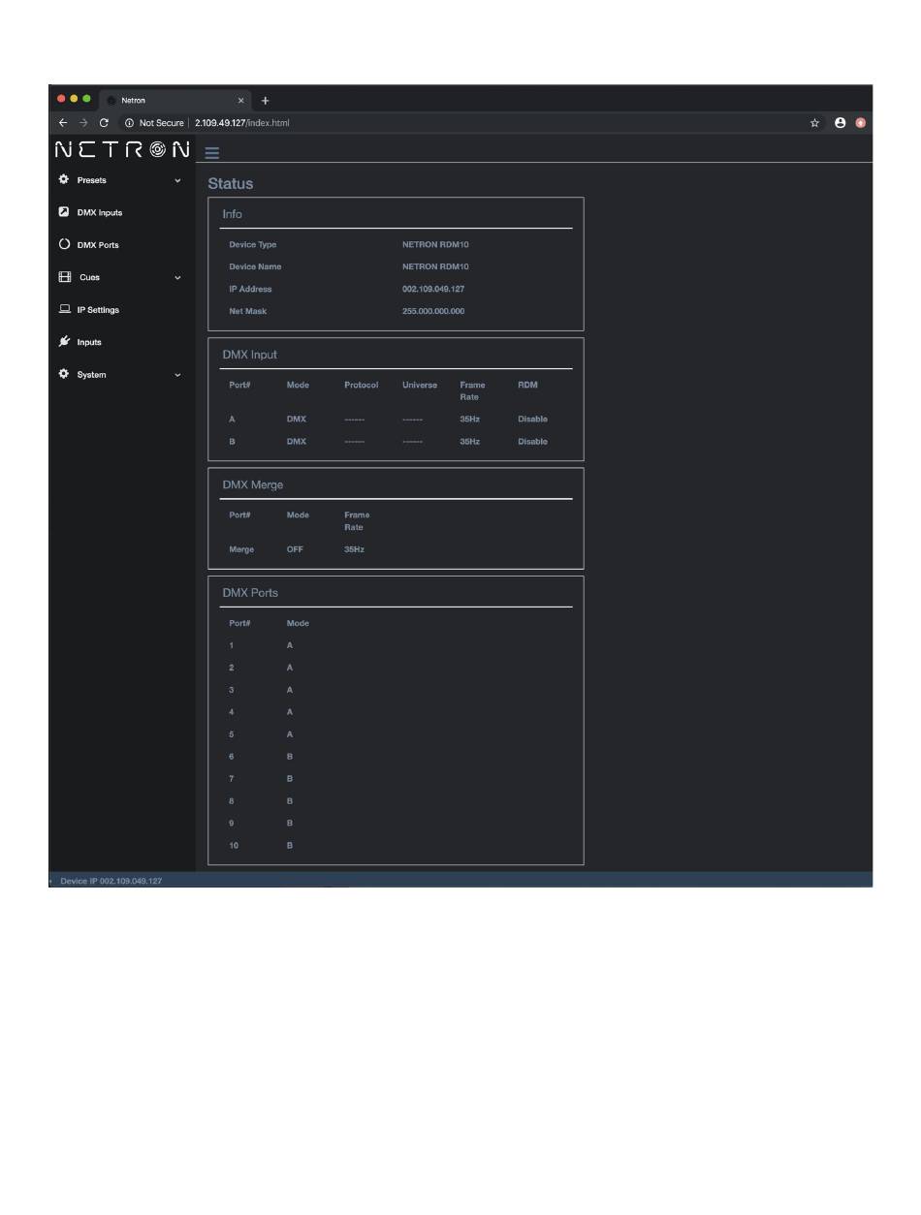Click the Info panel title

point(233,214)
